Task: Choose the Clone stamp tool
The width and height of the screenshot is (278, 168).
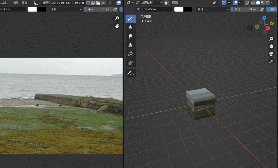Action: (x=131, y=45)
